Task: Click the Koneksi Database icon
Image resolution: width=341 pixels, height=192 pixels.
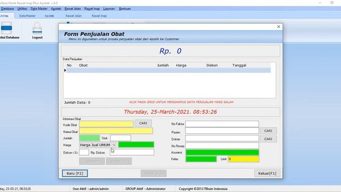Action: click(6, 28)
